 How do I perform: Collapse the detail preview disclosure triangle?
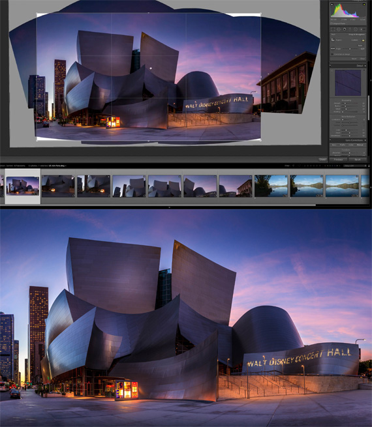(x=364, y=70)
